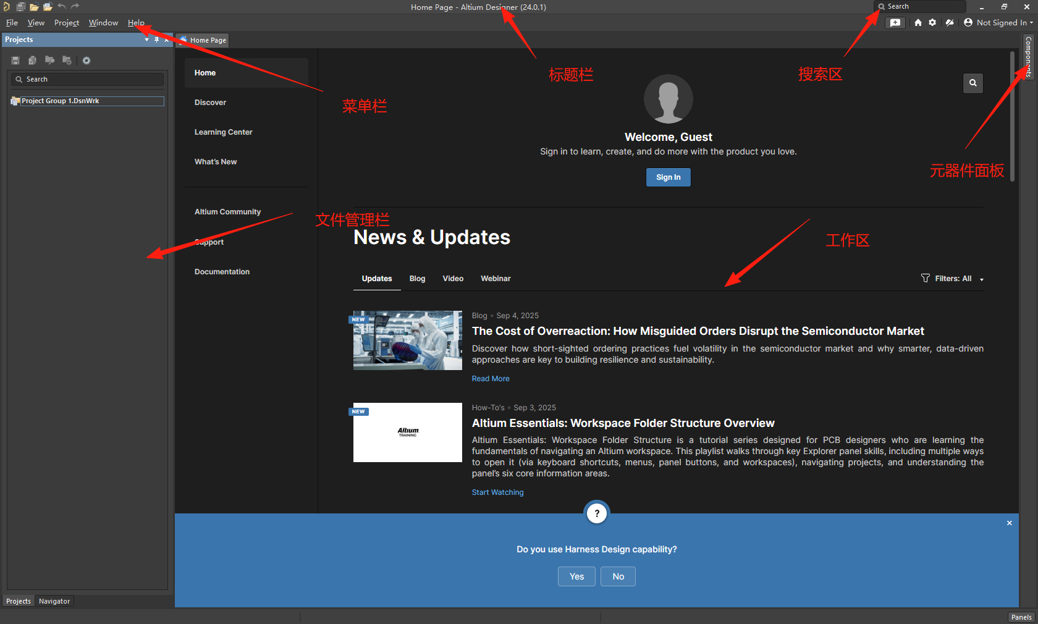Click the Save All Documents icon in title bar

(x=20, y=7)
